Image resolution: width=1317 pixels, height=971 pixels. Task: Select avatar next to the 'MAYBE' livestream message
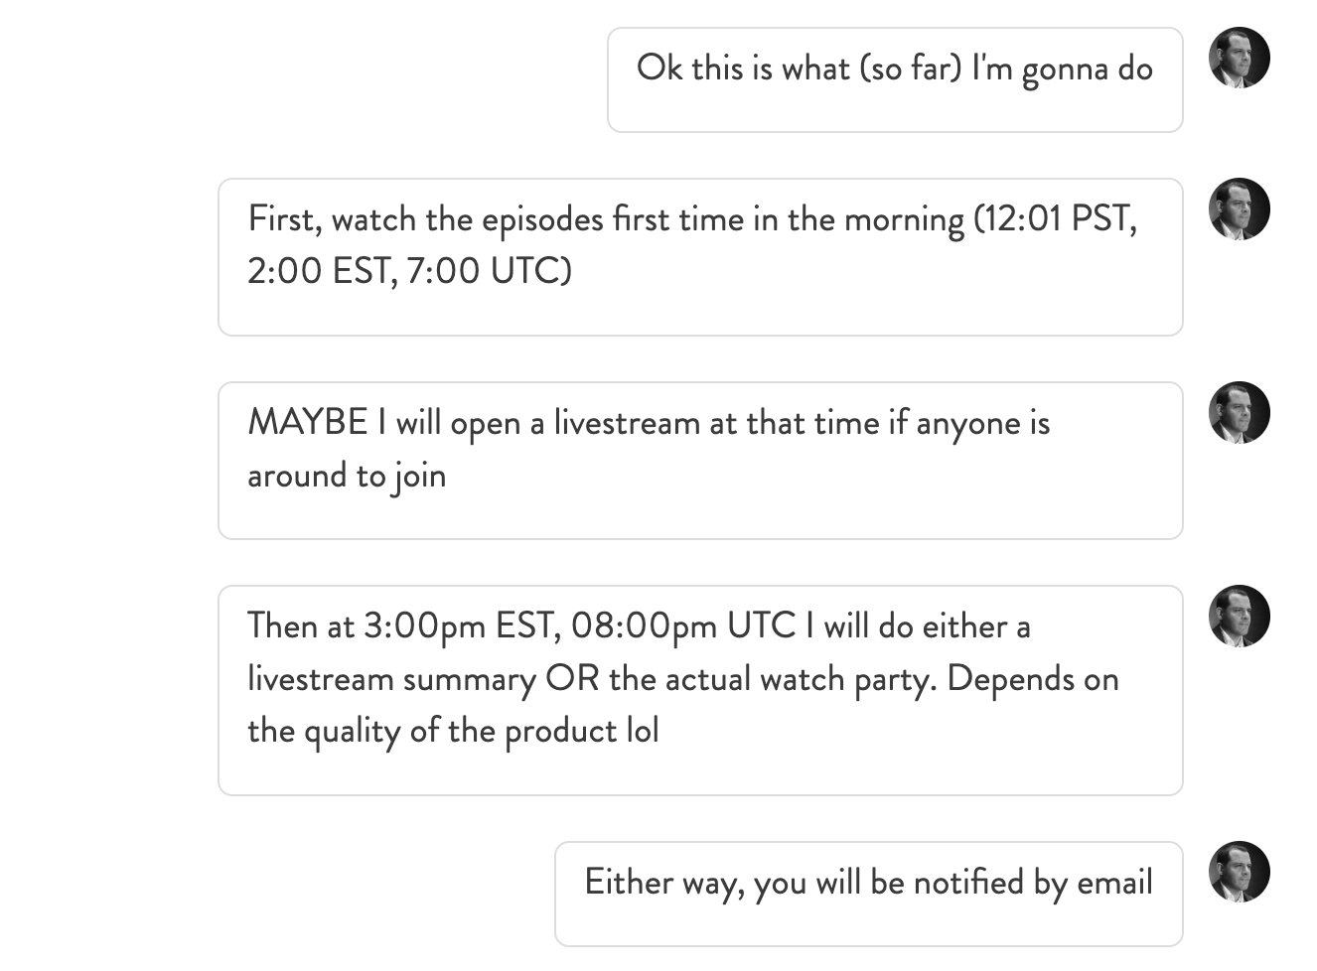click(x=1239, y=413)
